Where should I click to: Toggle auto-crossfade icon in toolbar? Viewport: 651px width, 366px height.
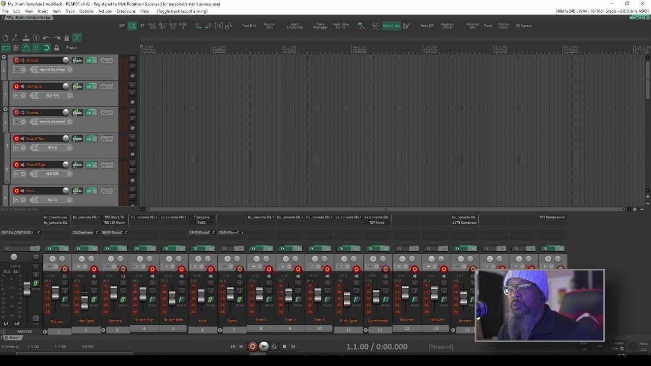click(x=77, y=38)
